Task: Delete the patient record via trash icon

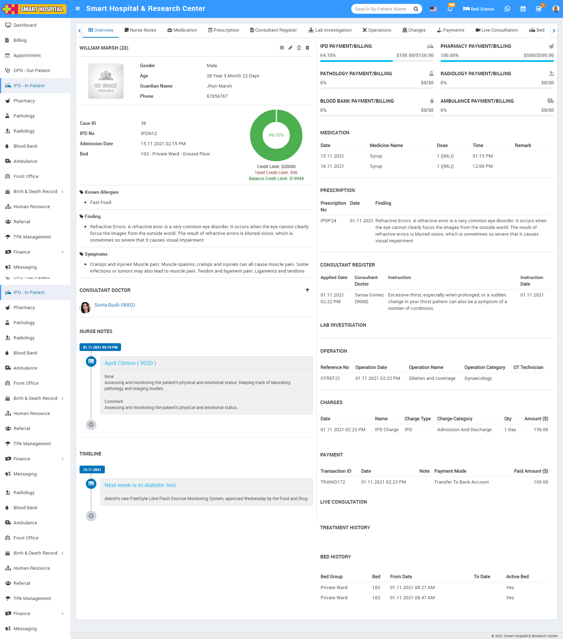Action: point(307,47)
